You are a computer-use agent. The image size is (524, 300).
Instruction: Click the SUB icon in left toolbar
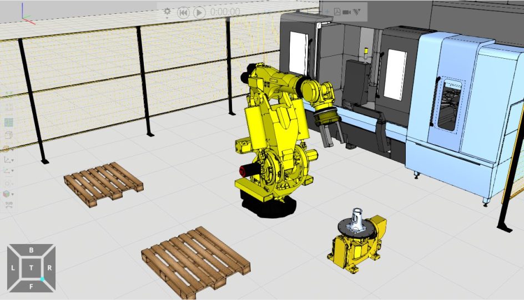click(8, 204)
